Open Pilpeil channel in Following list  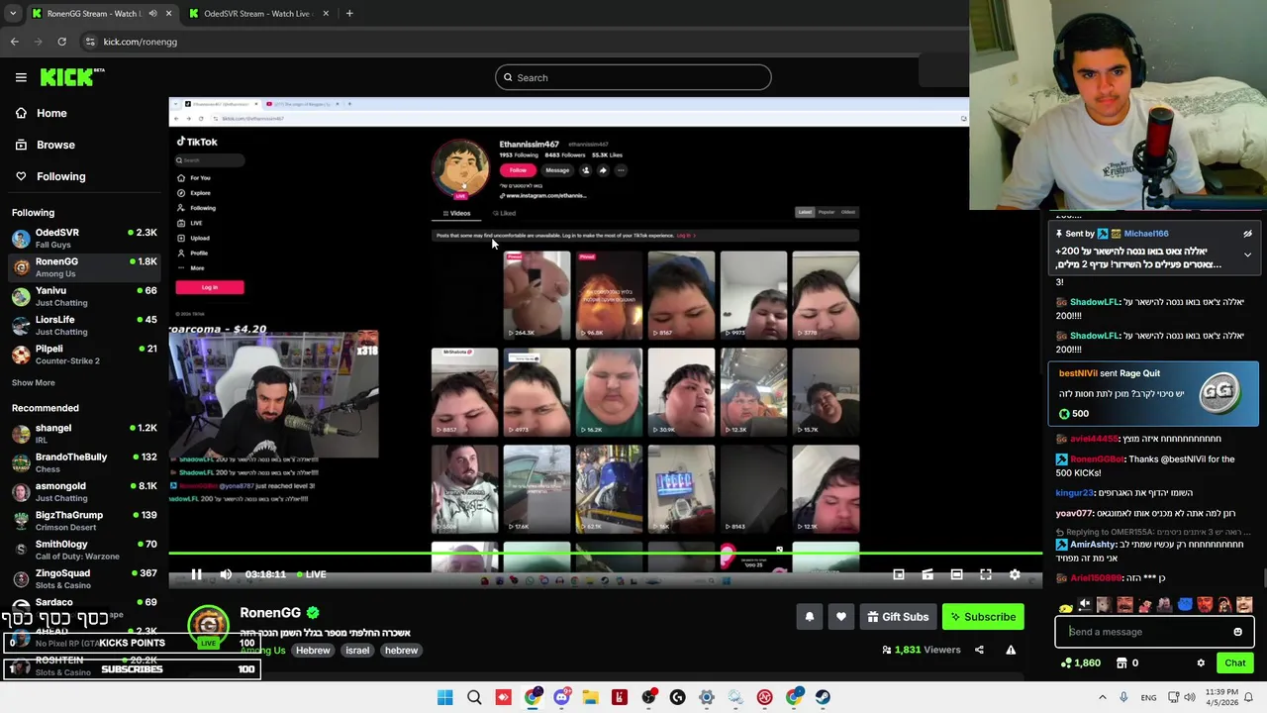84,355
